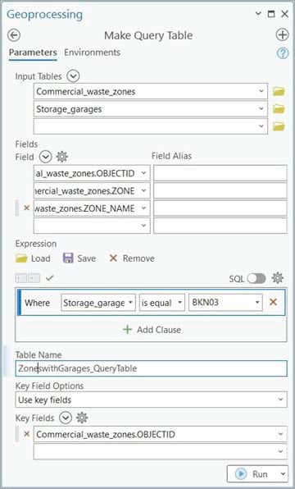Open the Run button dropdown arrow
The image size is (295, 489).
(283, 474)
